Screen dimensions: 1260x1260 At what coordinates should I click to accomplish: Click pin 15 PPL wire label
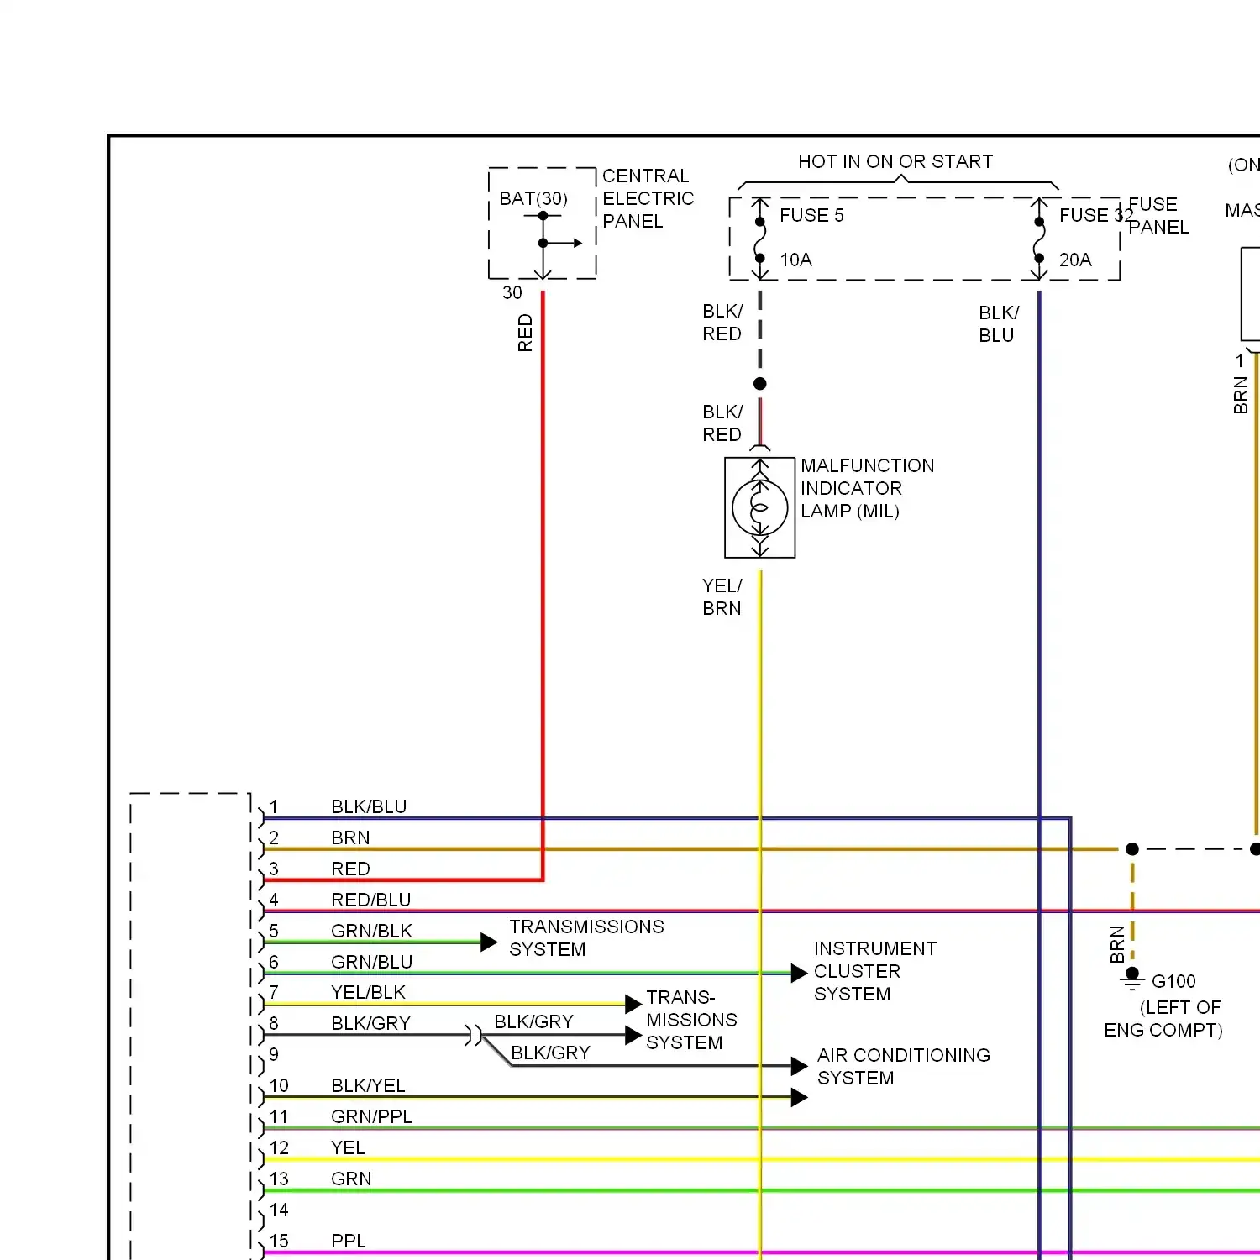click(349, 1241)
